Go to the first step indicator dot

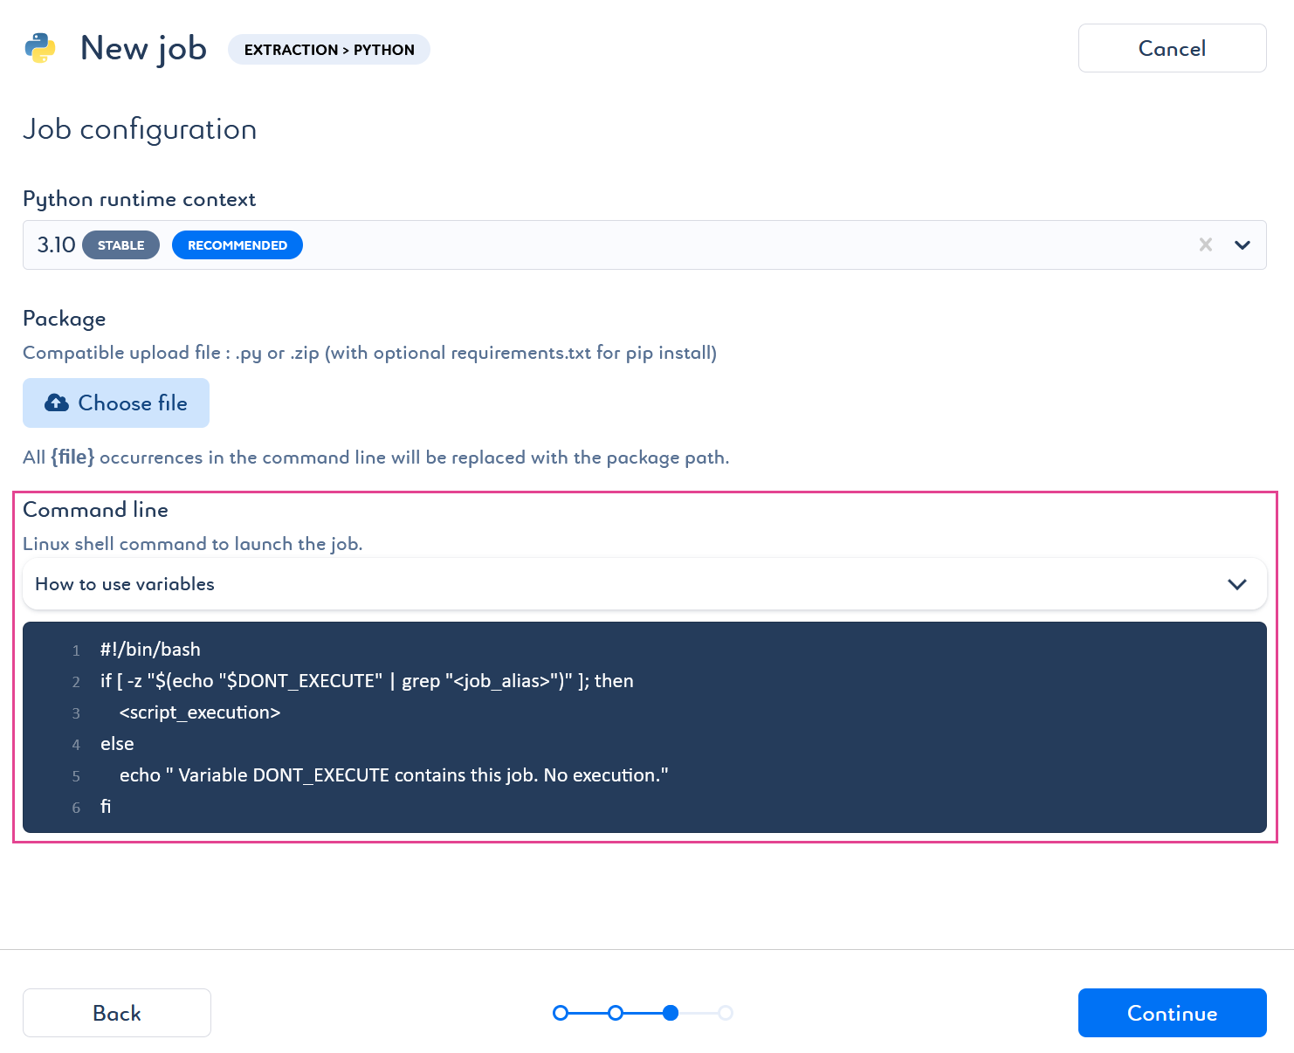click(x=561, y=1013)
